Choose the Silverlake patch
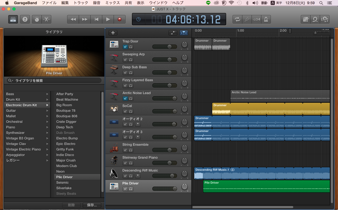Image resolution: width=338 pixels, height=210 pixels. [64, 188]
